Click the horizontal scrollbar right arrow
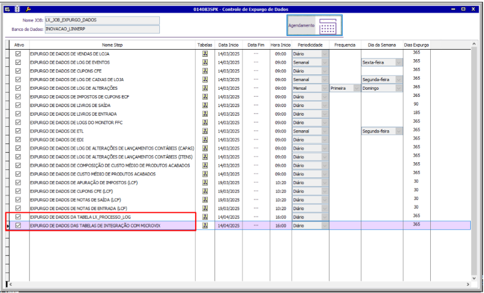This screenshot has height=293, width=484. (x=468, y=284)
